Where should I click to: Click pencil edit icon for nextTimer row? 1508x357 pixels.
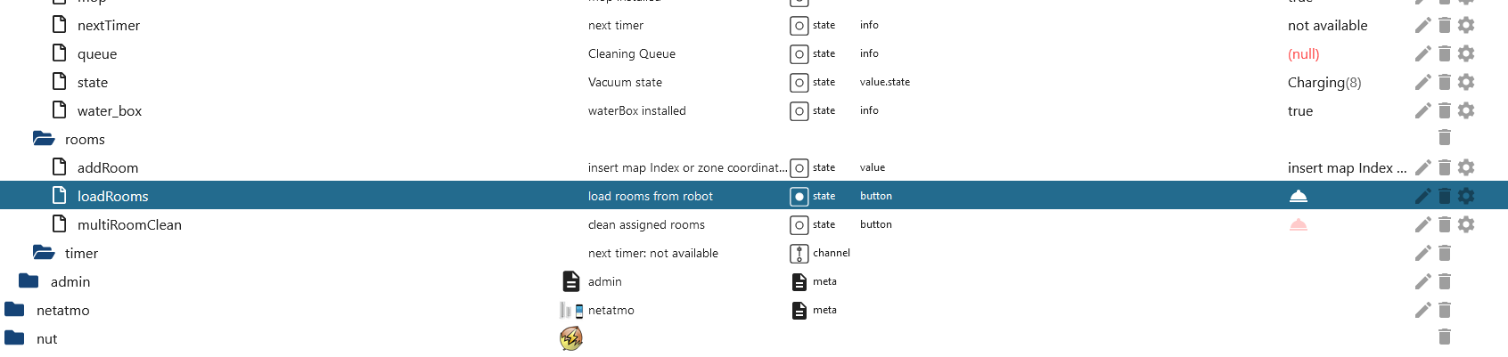[1422, 26]
